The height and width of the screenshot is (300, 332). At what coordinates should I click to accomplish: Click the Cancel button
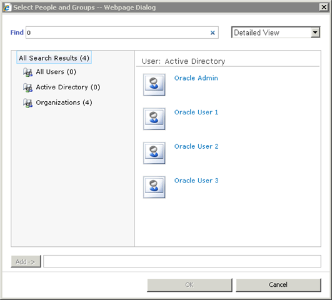click(x=278, y=285)
